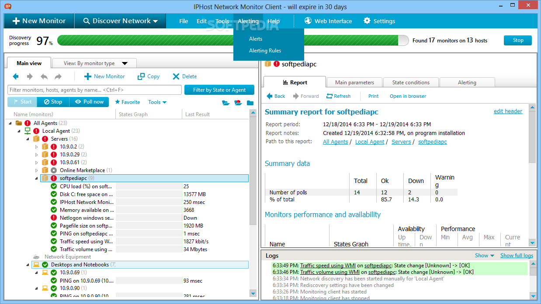Collapse the Desktops and Notebooks node

coord(28,265)
